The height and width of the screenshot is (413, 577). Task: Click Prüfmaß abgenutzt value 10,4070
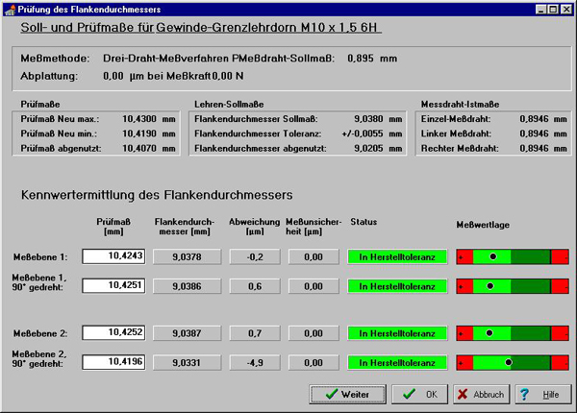click(139, 149)
